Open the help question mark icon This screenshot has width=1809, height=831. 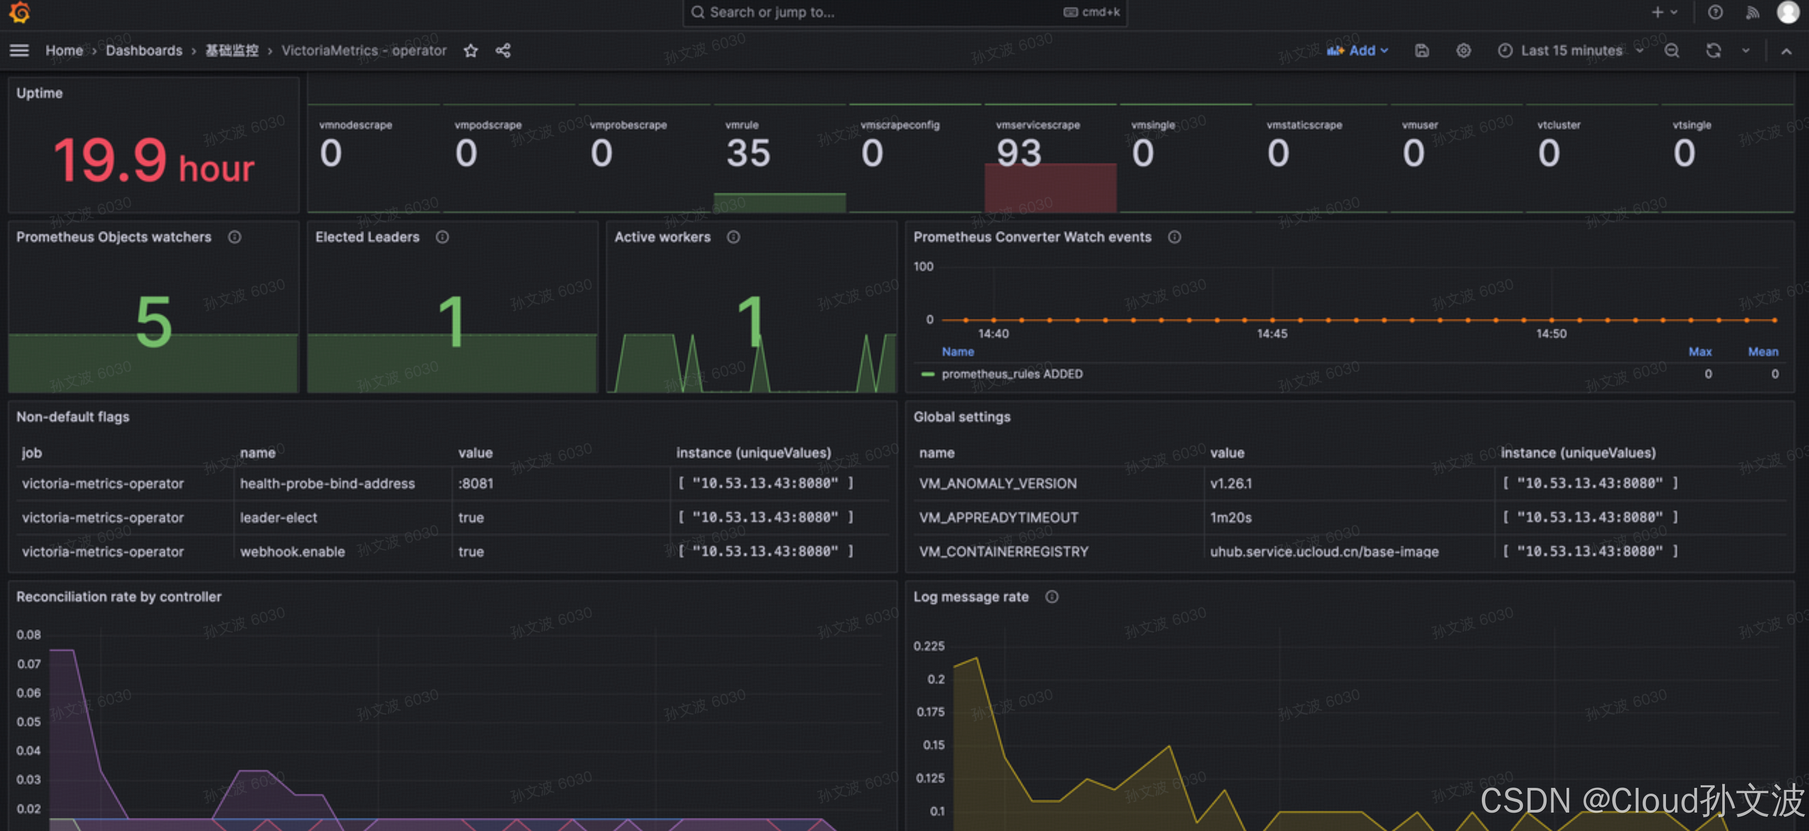1715,12
